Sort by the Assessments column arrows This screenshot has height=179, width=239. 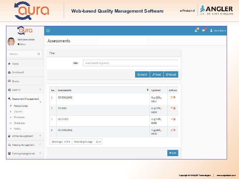coord(147,90)
